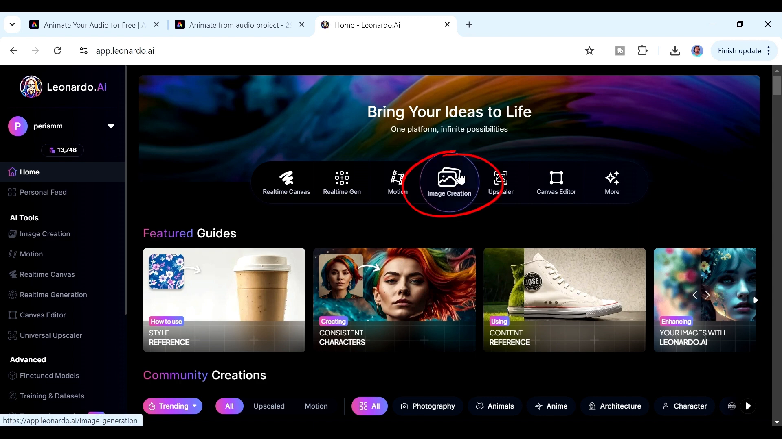782x439 pixels.
Task: Filter by the Character category
Action: tap(684, 406)
